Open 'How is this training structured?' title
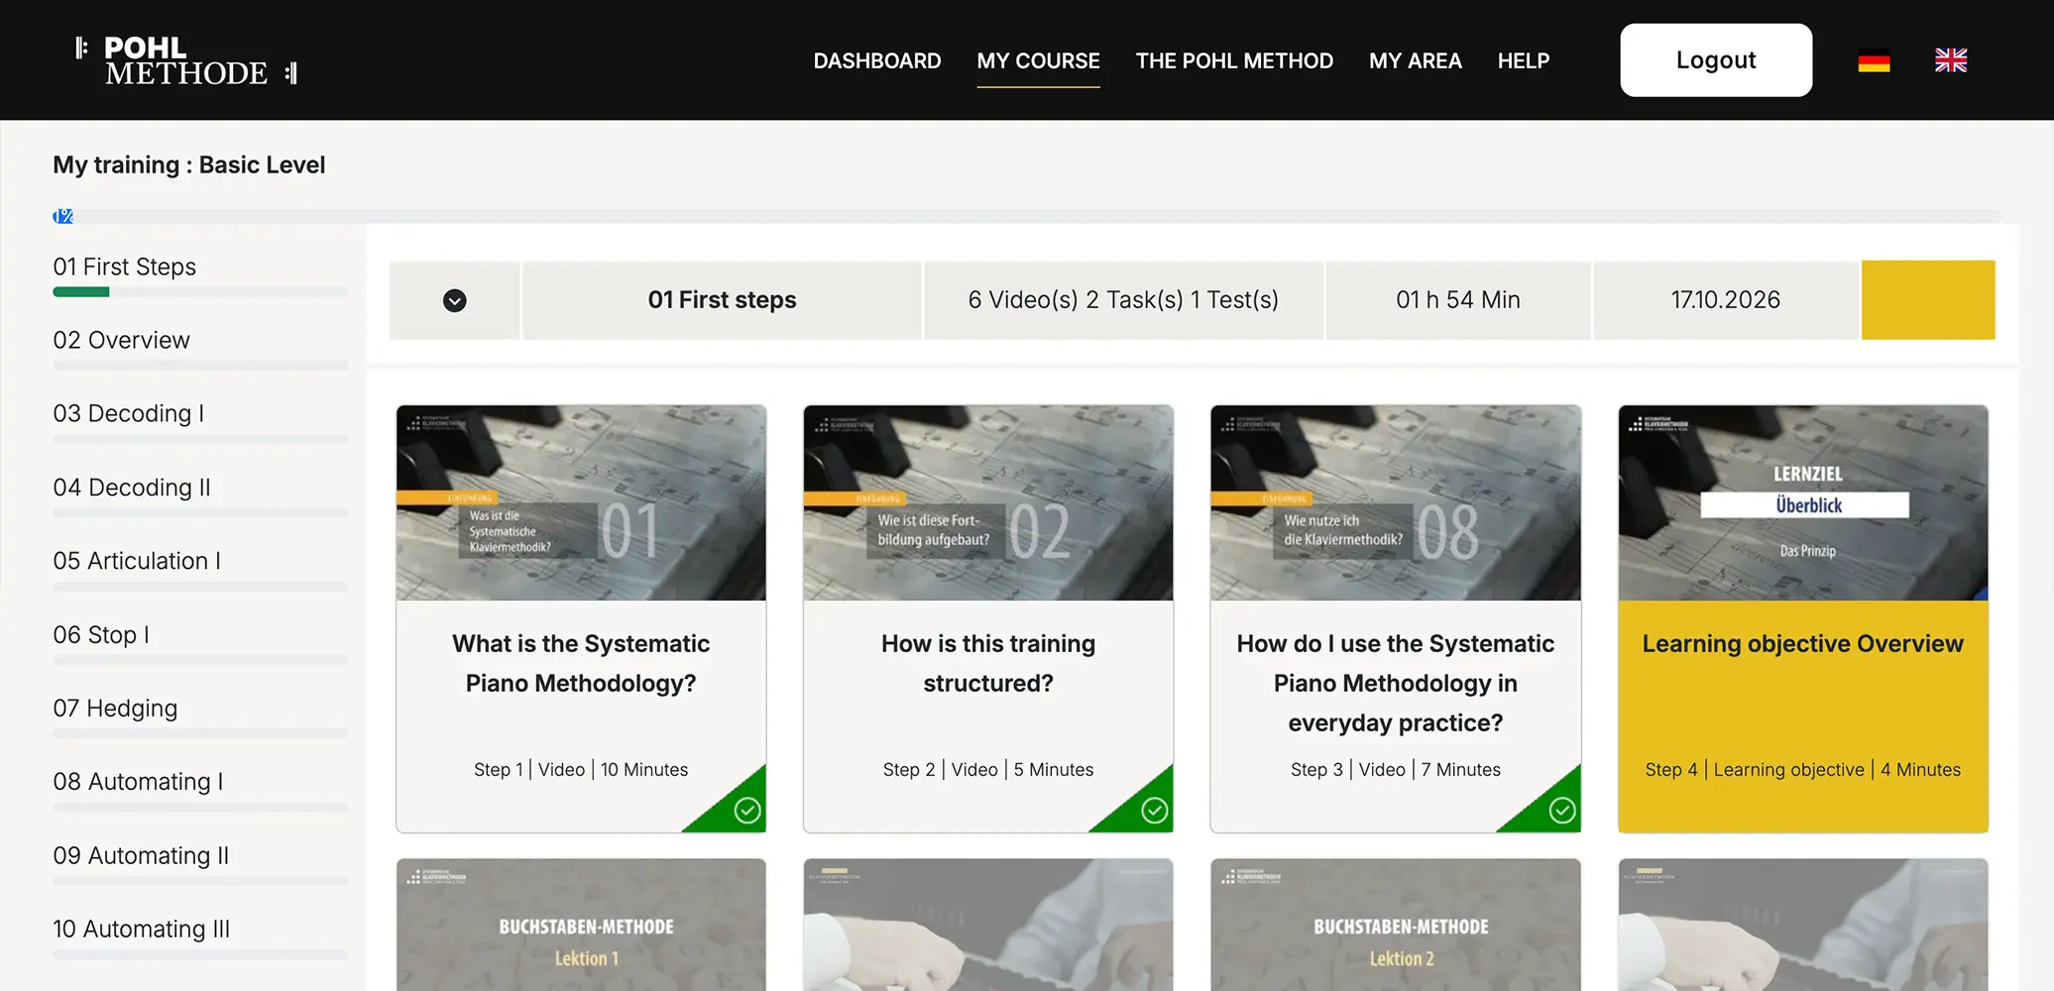 point(988,663)
